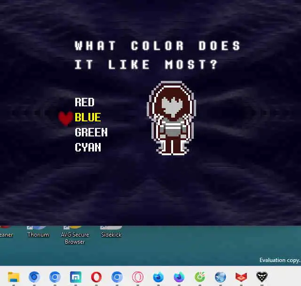Launch the purple Firefox Nightly icon
301x286 pixels.
click(179, 277)
